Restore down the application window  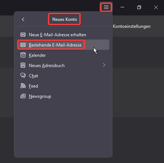tap(139, 7)
